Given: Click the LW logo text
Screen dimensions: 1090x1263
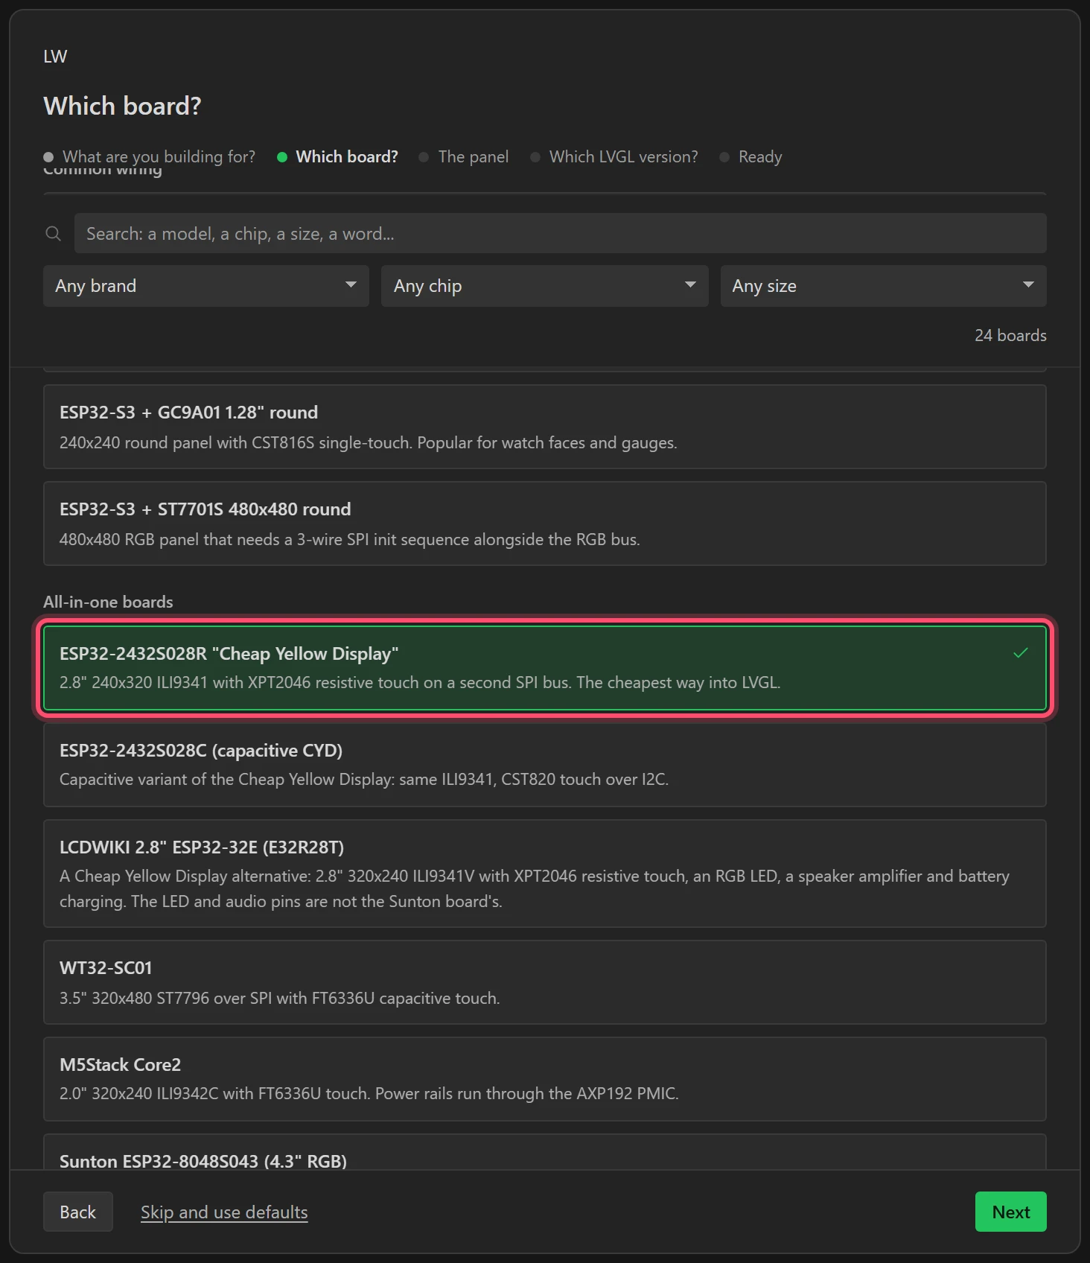Looking at the screenshot, I should pos(55,57).
